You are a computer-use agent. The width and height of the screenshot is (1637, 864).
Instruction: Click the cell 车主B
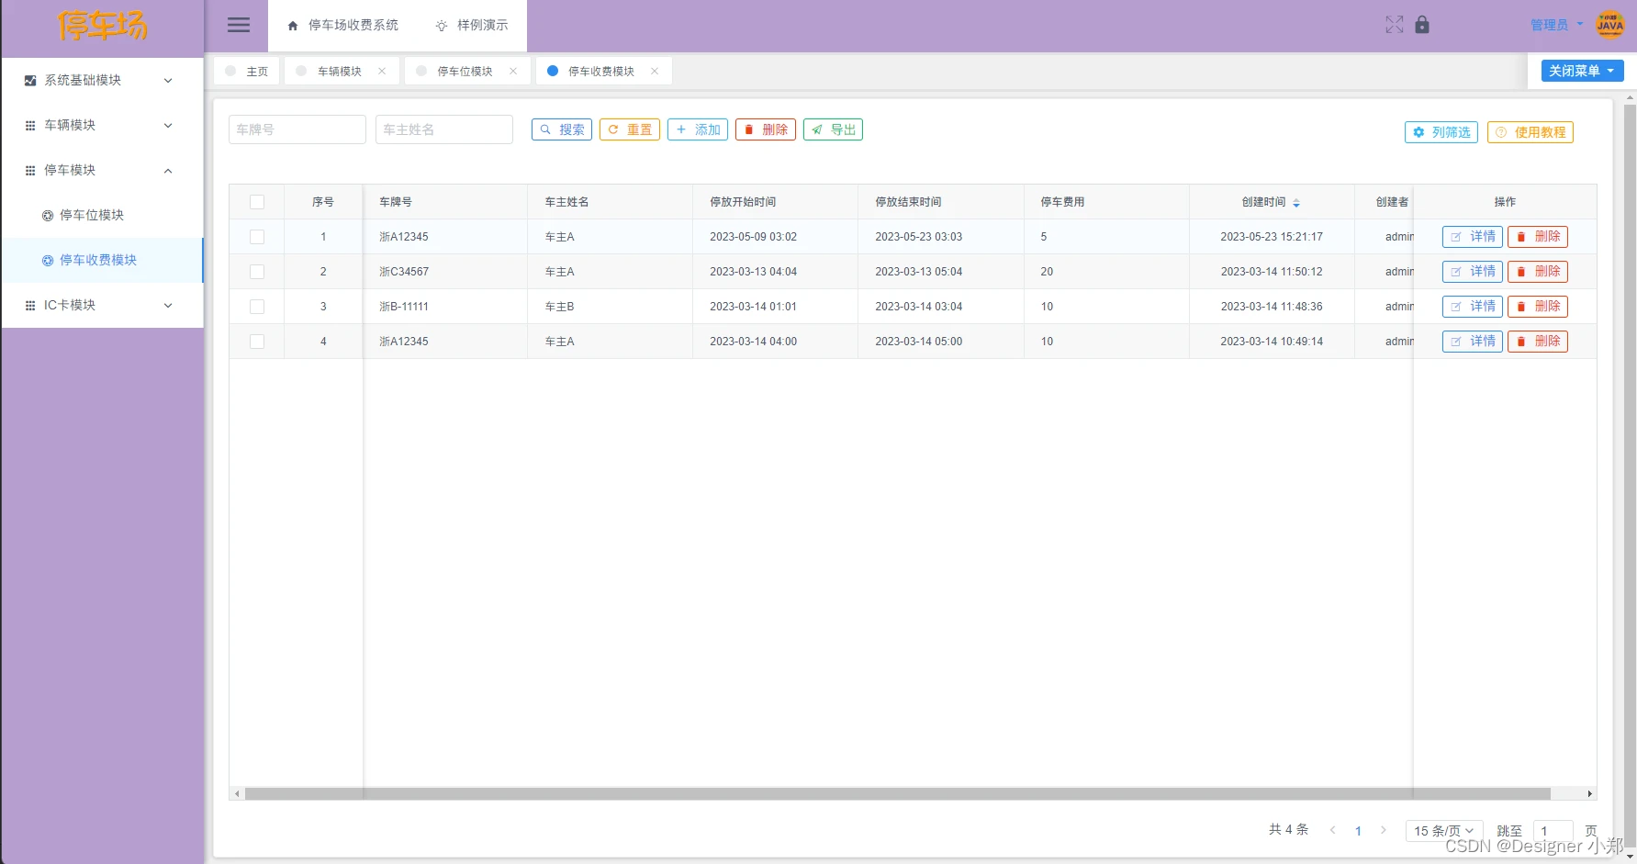point(559,307)
